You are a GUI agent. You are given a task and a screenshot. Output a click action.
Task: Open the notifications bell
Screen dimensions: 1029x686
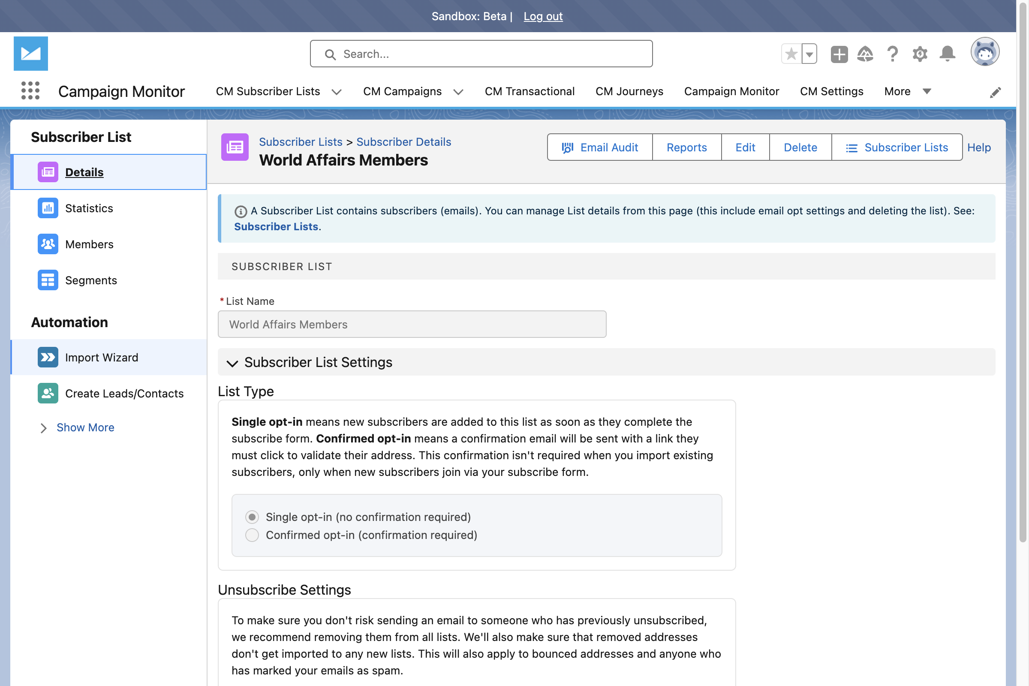(x=947, y=54)
